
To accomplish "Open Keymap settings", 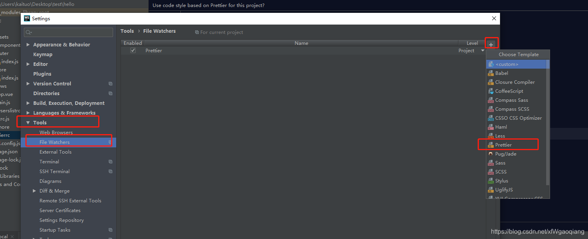I will coord(43,54).
